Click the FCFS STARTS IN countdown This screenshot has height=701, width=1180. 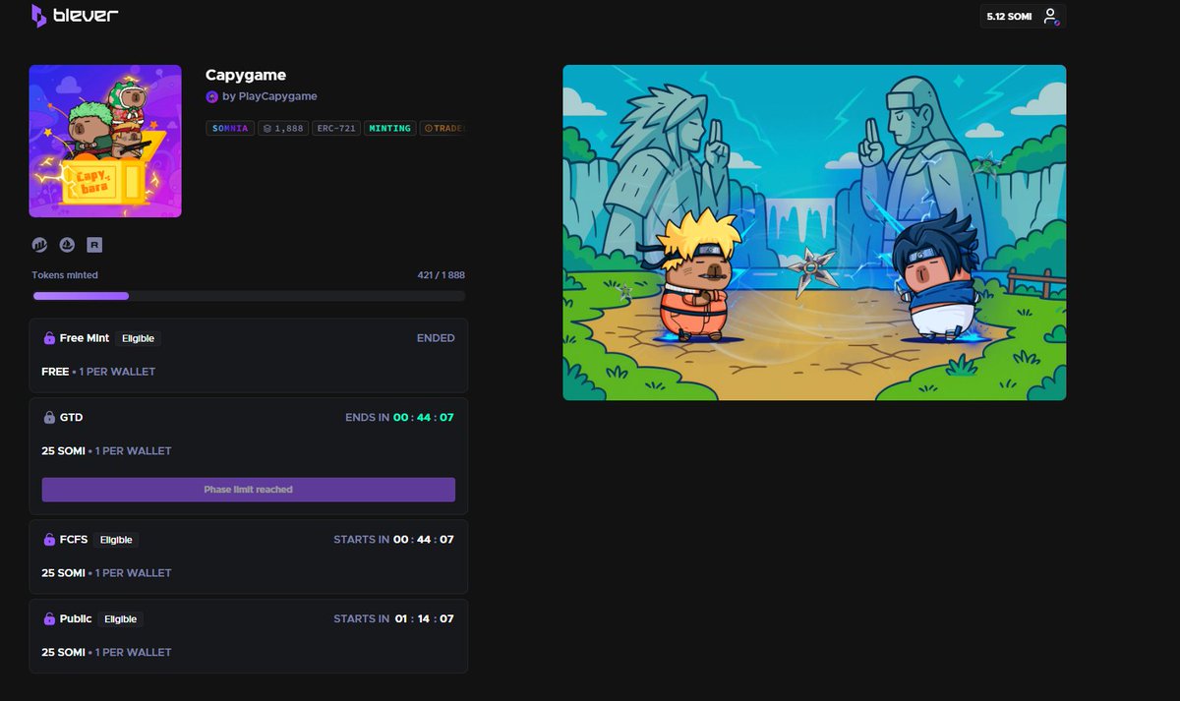[x=393, y=540]
